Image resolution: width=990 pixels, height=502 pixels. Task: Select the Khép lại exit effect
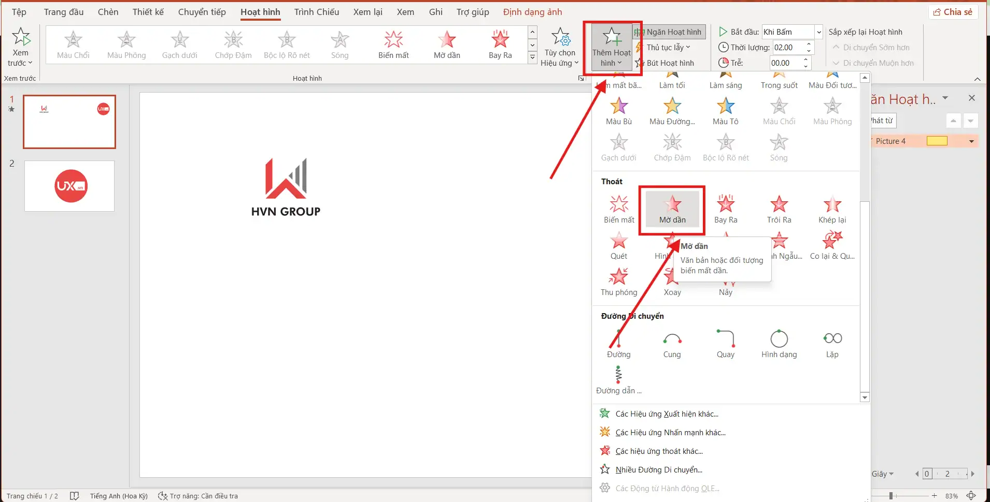click(x=832, y=210)
